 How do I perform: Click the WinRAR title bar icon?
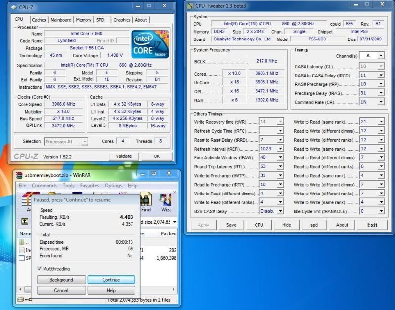pos(19,175)
